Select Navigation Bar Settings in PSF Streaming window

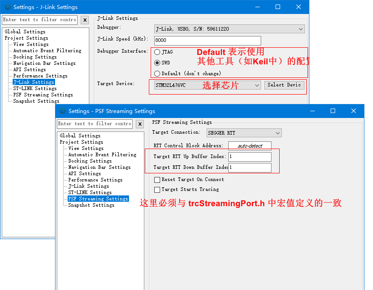pos(99,167)
